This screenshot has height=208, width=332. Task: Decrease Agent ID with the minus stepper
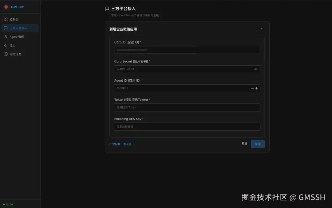tap(252, 88)
